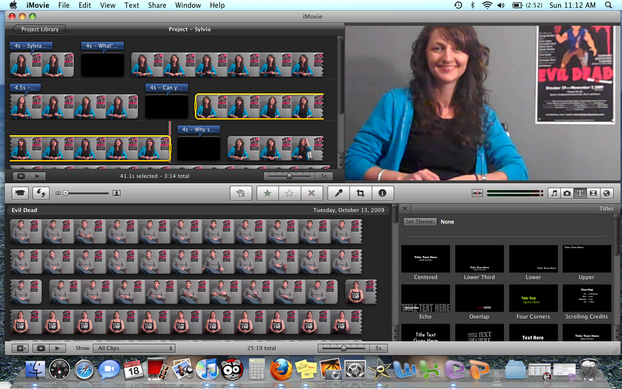Click the Reject selection X button

tap(311, 193)
